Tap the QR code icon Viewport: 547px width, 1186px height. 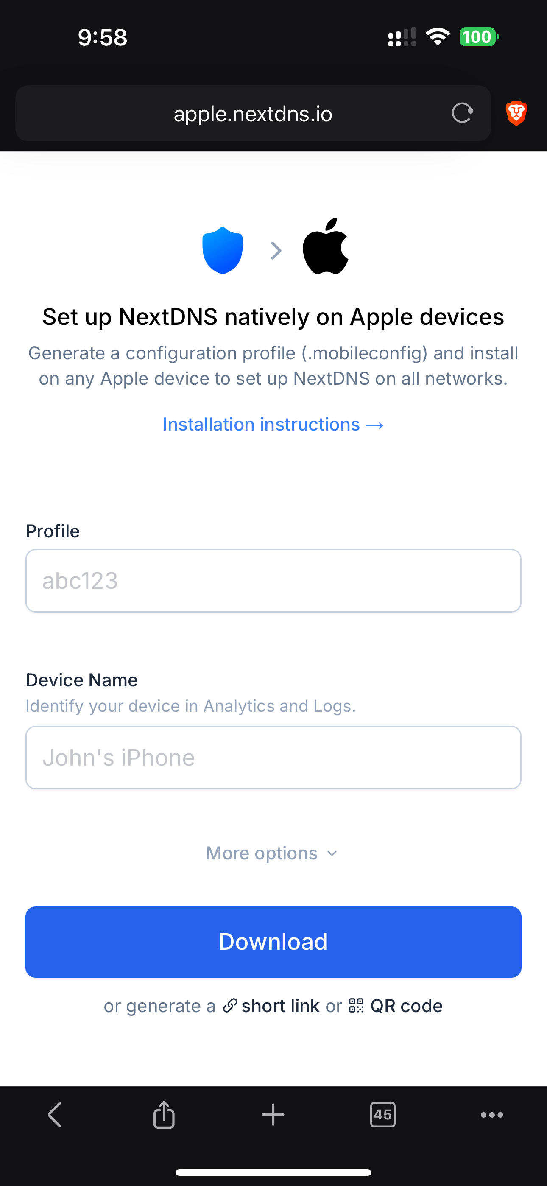pos(356,1006)
